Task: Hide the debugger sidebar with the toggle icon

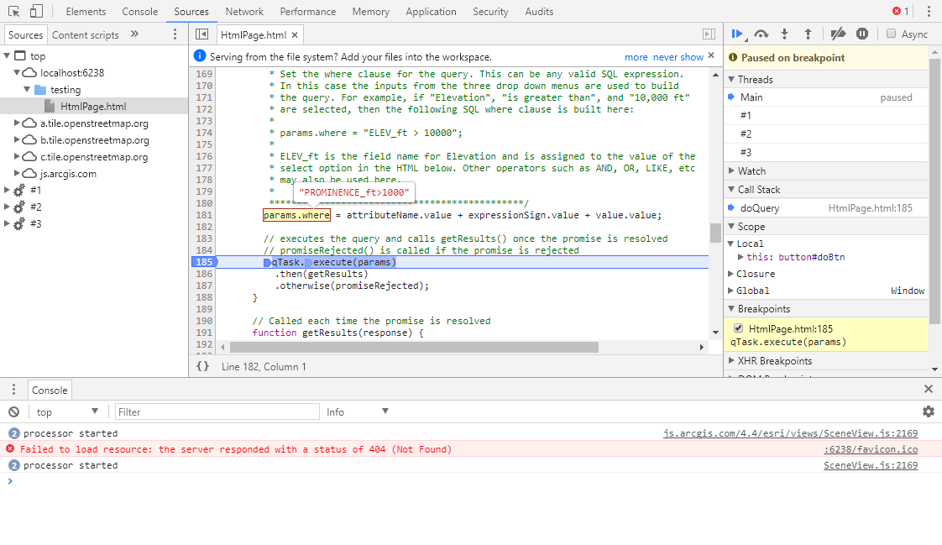Action: click(709, 34)
